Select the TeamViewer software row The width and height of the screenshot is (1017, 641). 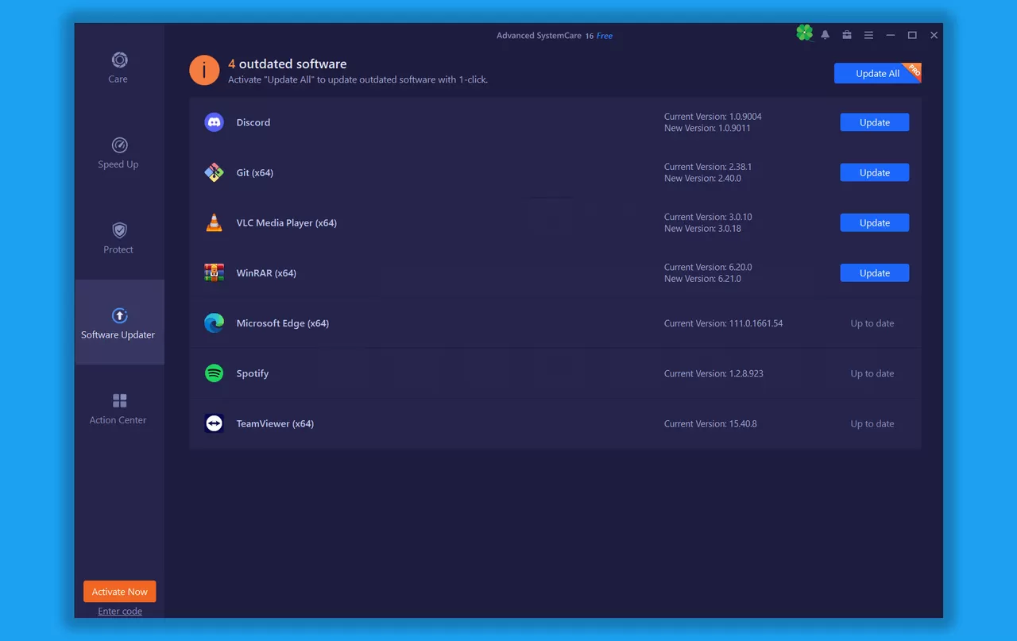pos(477,423)
